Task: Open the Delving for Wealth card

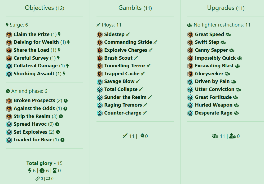Action: coord(36,42)
